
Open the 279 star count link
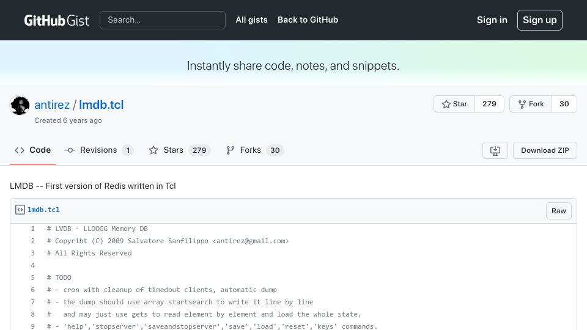pos(489,104)
